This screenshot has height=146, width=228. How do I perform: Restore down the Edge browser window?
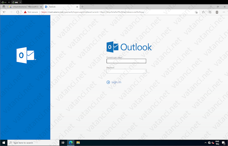(x=218, y=7)
